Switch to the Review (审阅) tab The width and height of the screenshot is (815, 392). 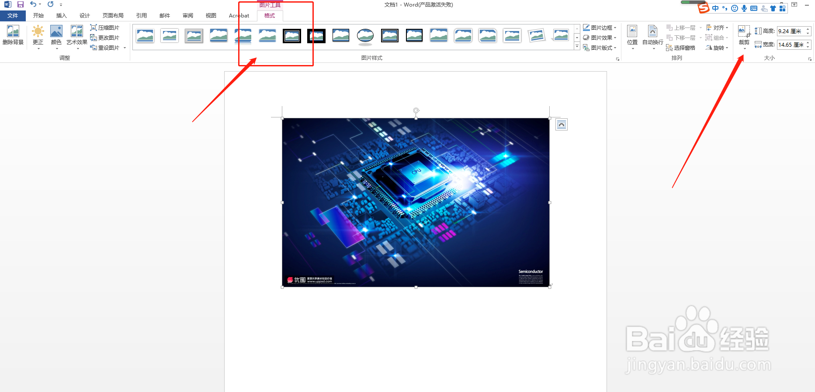188,16
